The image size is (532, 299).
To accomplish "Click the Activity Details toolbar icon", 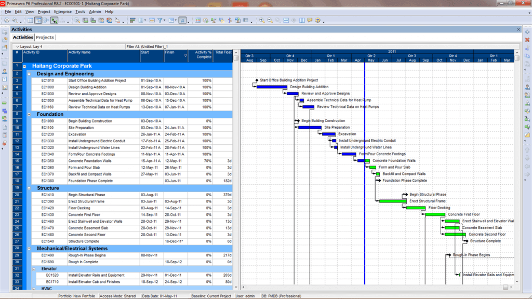I will [77, 21].
